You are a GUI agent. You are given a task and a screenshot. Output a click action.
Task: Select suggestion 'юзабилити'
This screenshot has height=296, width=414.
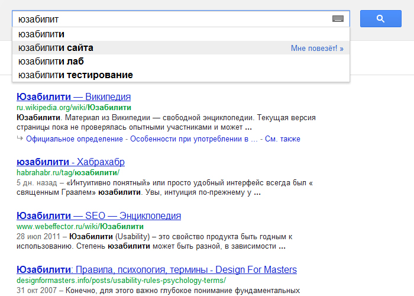pos(181,34)
